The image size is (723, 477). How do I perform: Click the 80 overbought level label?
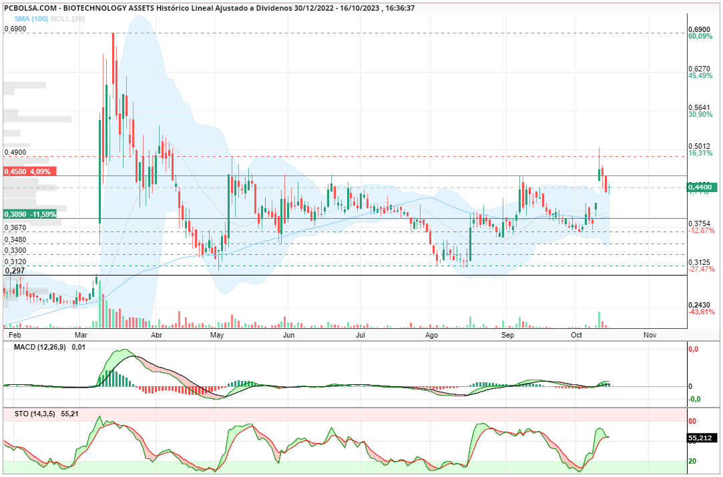tap(692, 421)
